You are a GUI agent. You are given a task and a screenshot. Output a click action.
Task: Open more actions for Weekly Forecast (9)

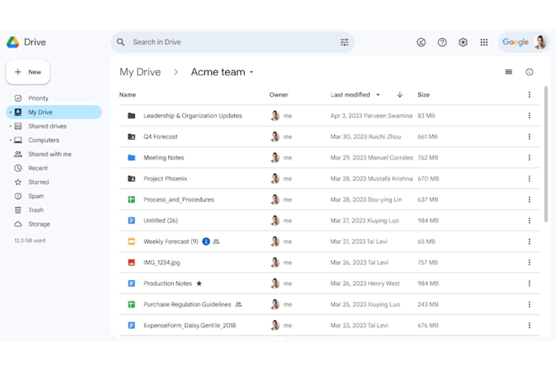pos(529,241)
